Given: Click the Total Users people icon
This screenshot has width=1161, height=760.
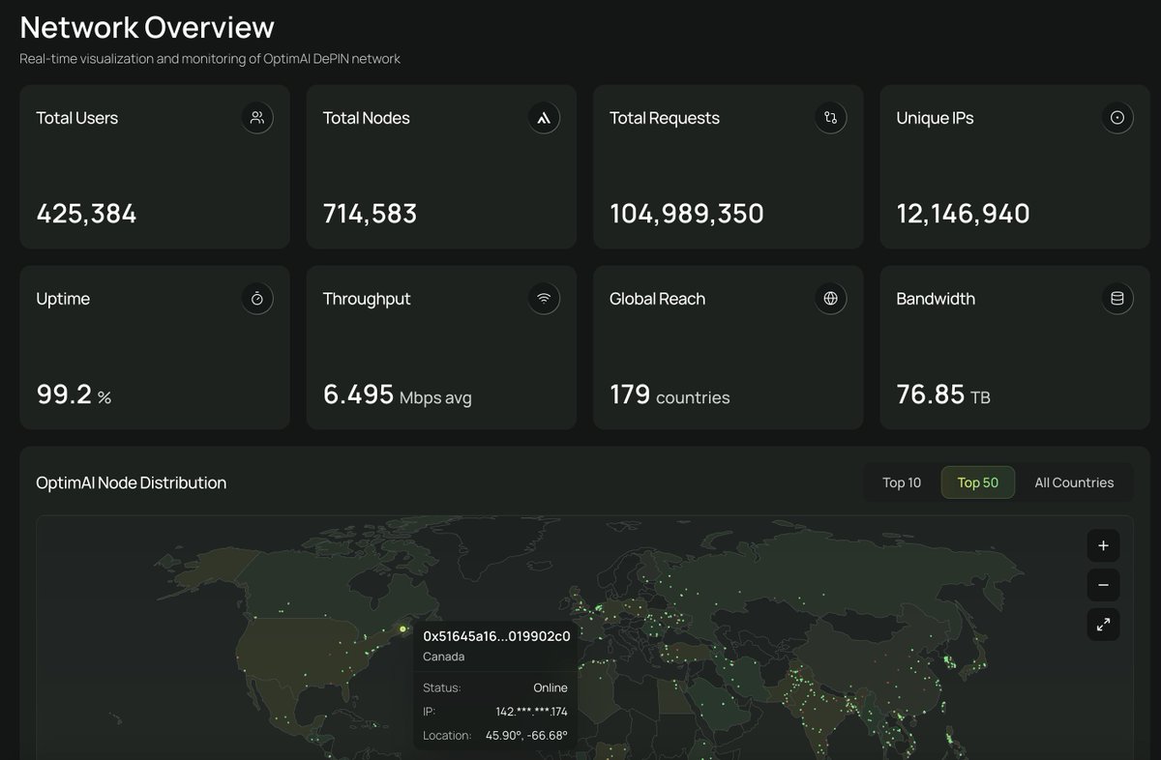Looking at the screenshot, I should click(256, 118).
